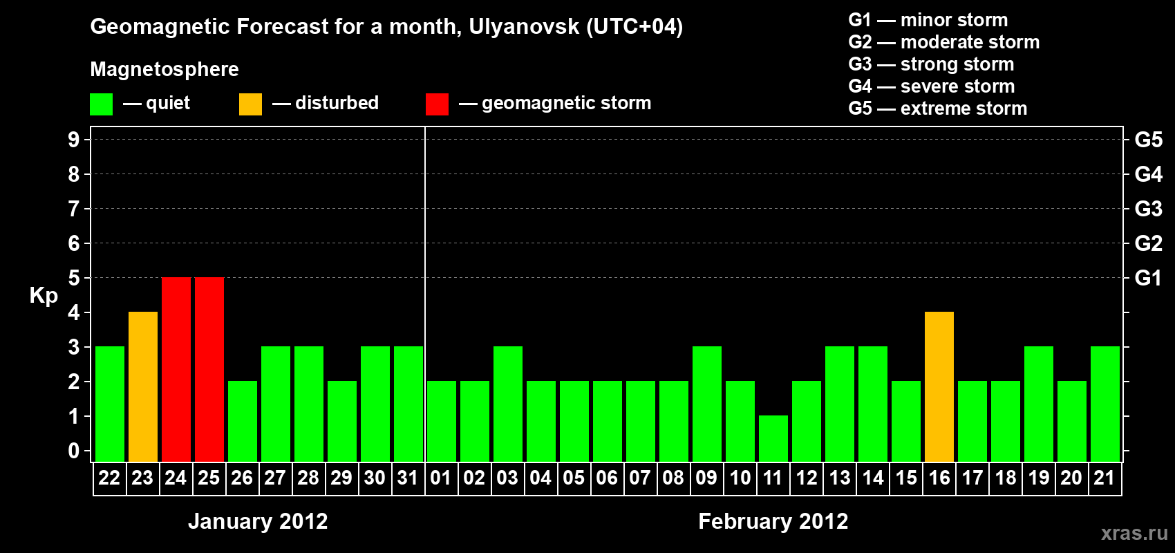Image resolution: width=1175 pixels, height=553 pixels.
Task: Click the 'G1 — minor storm' legend line
Action: click(928, 20)
